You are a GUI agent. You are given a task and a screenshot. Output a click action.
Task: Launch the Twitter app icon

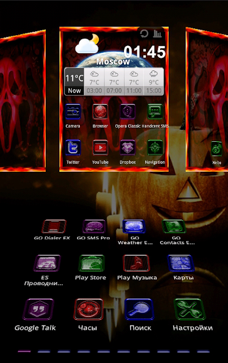point(73,147)
